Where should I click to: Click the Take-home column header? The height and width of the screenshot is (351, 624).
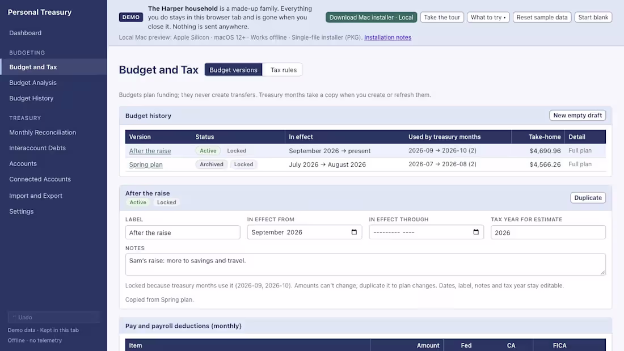[545, 137]
